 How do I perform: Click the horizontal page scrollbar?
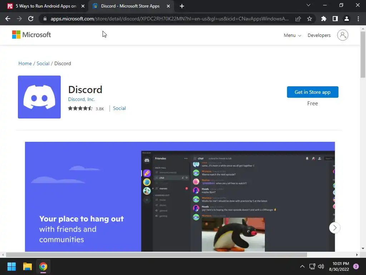click(157, 255)
